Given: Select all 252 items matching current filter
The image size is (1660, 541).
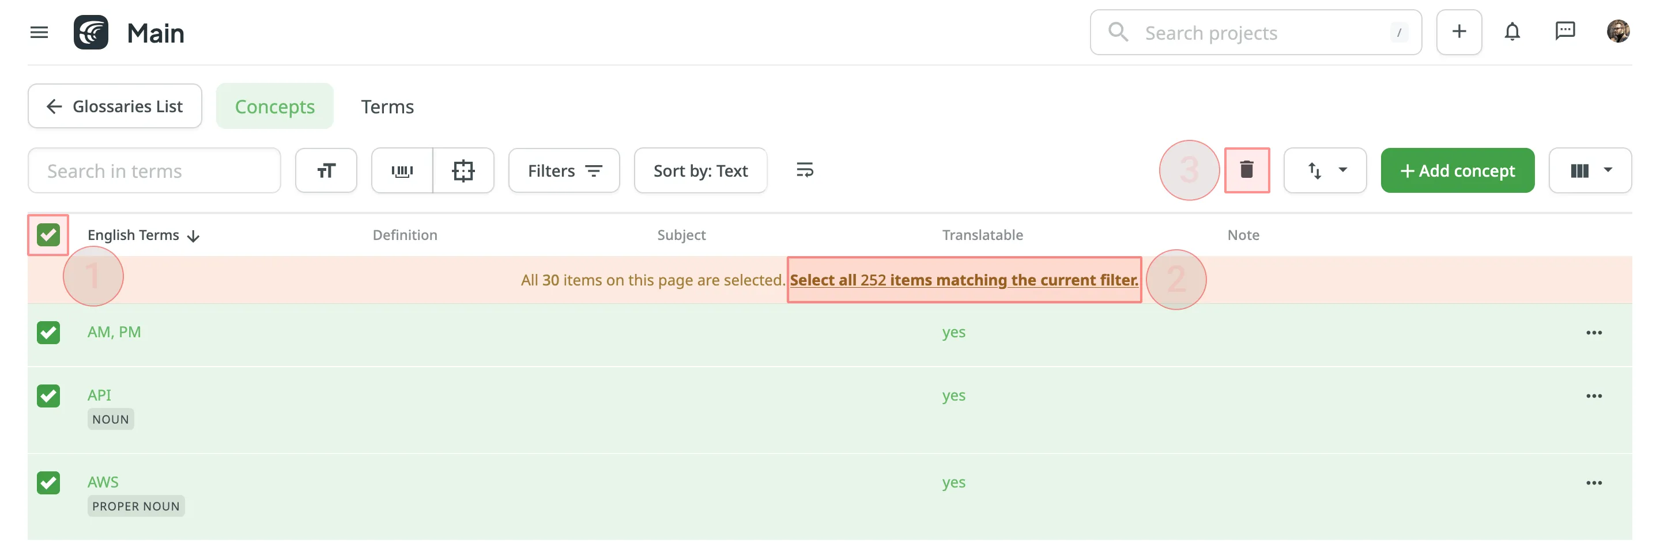Looking at the screenshot, I should pyautogui.click(x=963, y=280).
